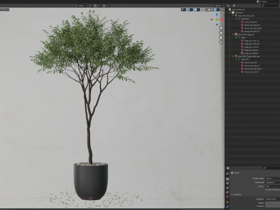Open the View Layer properties tab
280x210 pixels.
(228, 188)
